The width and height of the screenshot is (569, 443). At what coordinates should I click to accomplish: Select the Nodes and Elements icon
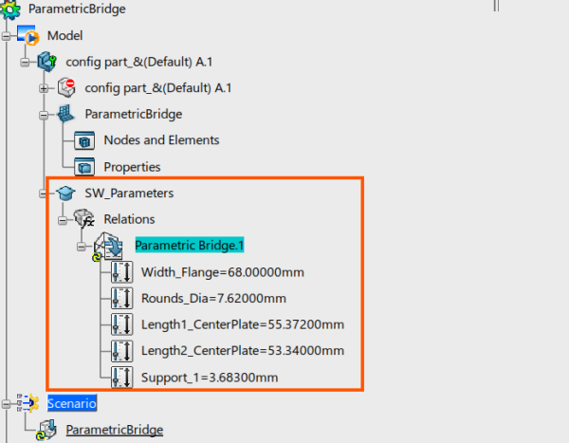(x=84, y=140)
